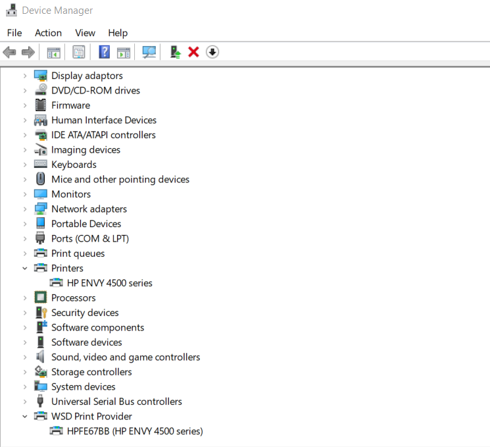The height and width of the screenshot is (447, 490).
Task: Select the Security devices label
Action: [x=85, y=313]
